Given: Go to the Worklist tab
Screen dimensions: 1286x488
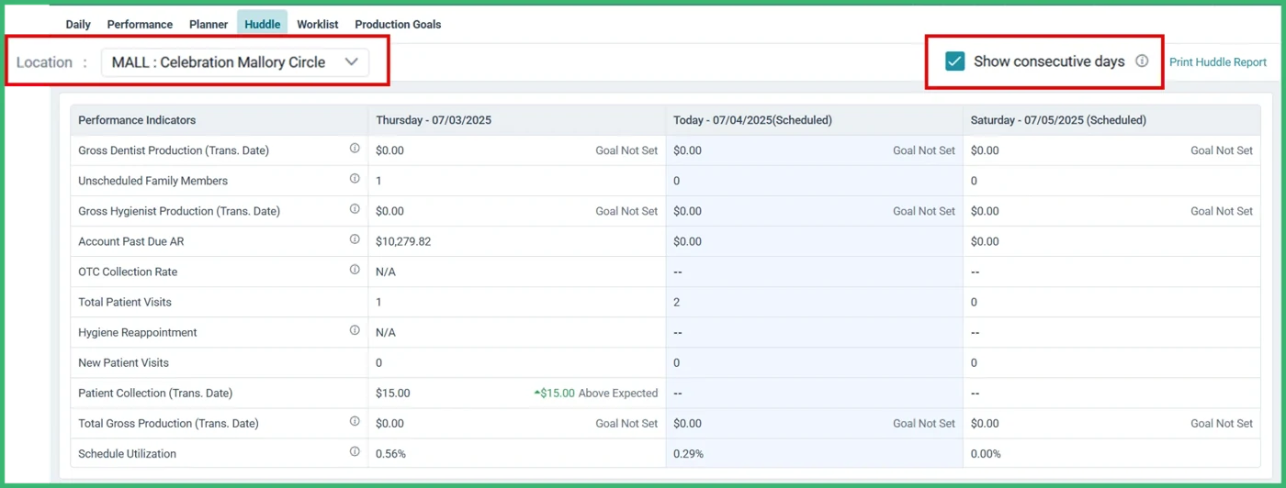Looking at the screenshot, I should point(318,25).
